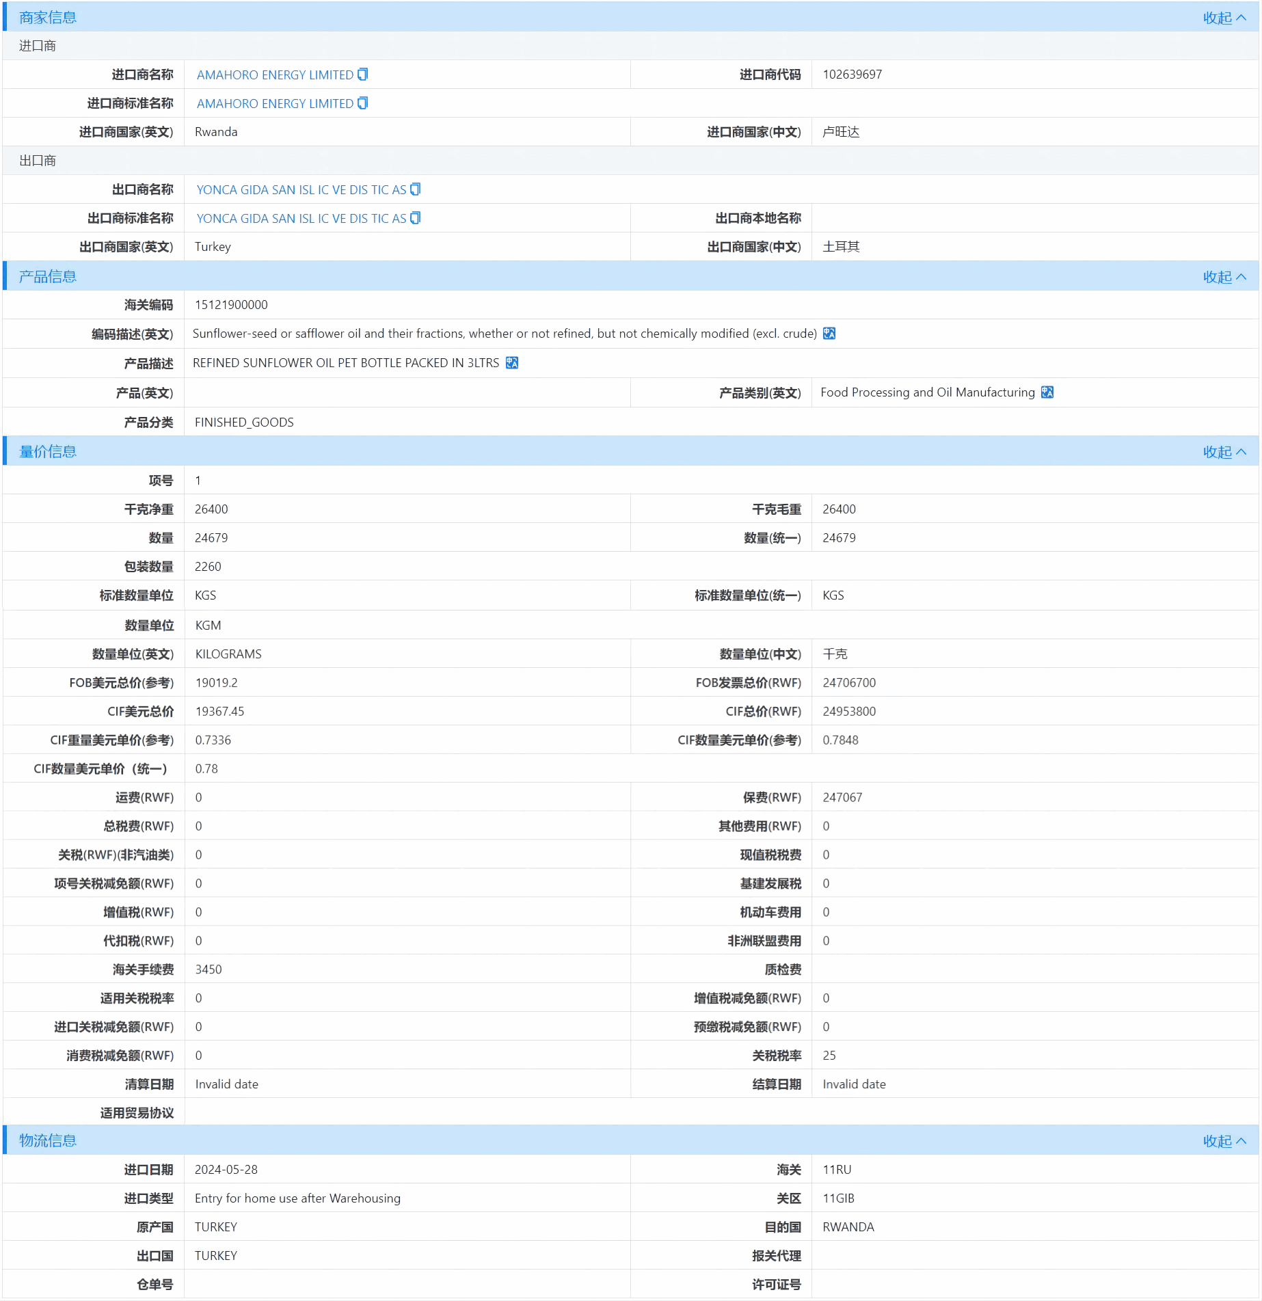The image size is (1262, 1301).
Task: Select 标准数量单位 KGS value
Action: (205, 595)
